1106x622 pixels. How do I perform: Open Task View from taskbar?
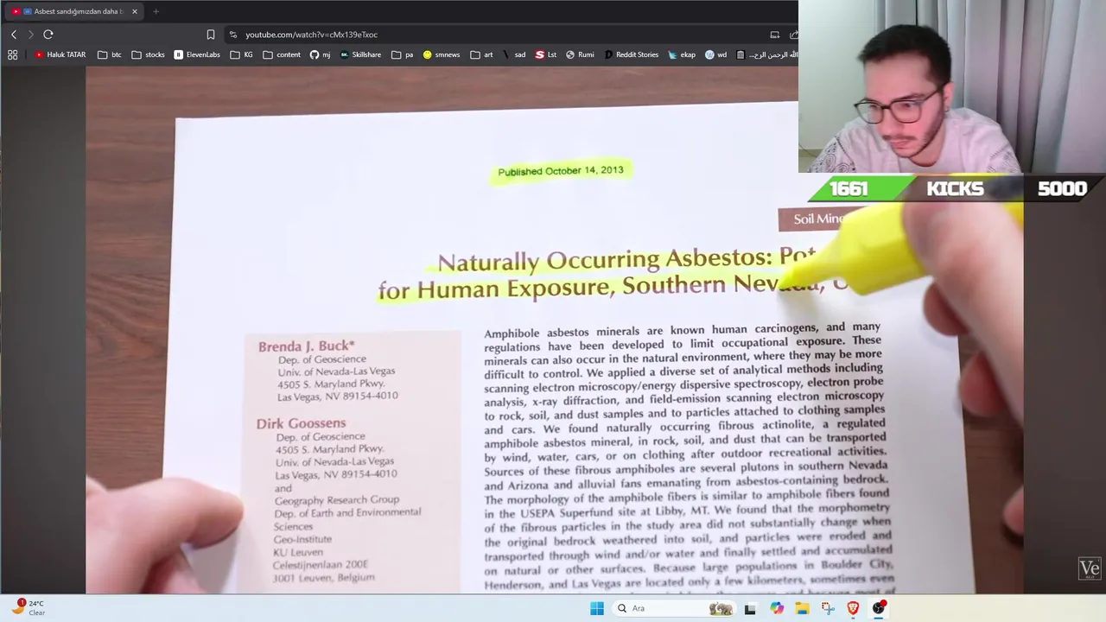coord(750,608)
